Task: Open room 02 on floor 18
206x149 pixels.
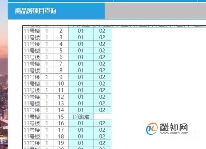Action: pos(102,136)
